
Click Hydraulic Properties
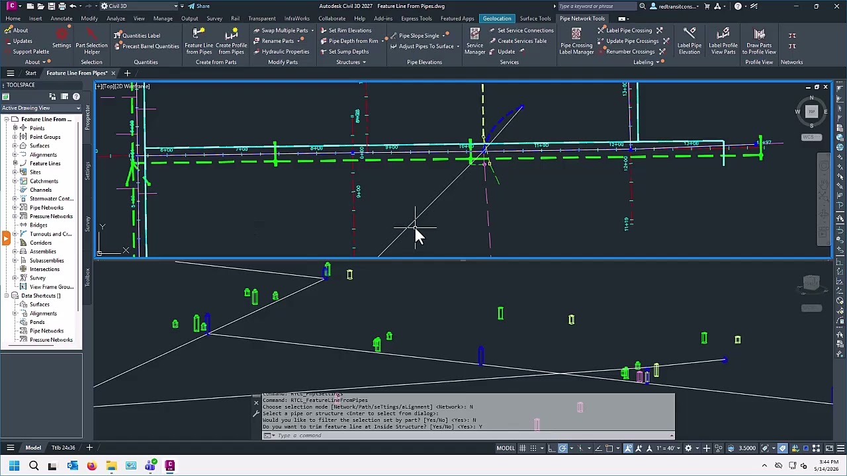click(x=281, y=52)
